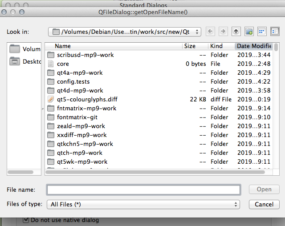Create a new folder using toolbar icon
The height and width of the screenshot is (226, 285).
tap(249, 32)
